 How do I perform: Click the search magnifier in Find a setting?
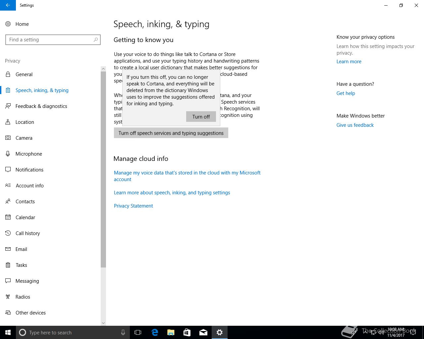point(96,40)
